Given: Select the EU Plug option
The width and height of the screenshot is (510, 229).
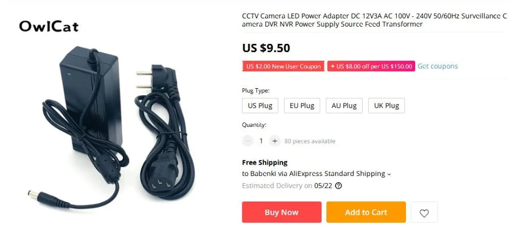Looking at the screenshot, I should point(302,106).
